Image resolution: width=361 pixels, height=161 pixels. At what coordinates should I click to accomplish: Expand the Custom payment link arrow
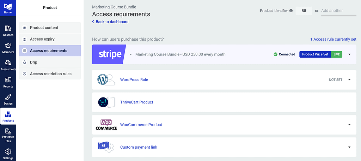tap(349, 147)
